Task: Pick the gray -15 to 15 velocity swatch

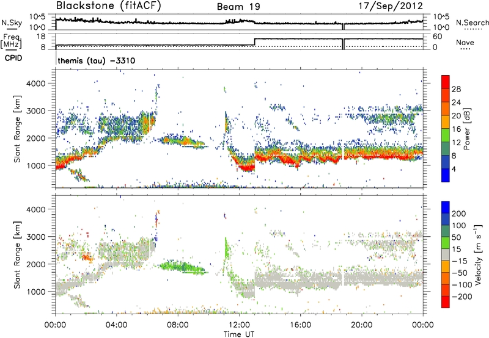Action: [446, 254]
